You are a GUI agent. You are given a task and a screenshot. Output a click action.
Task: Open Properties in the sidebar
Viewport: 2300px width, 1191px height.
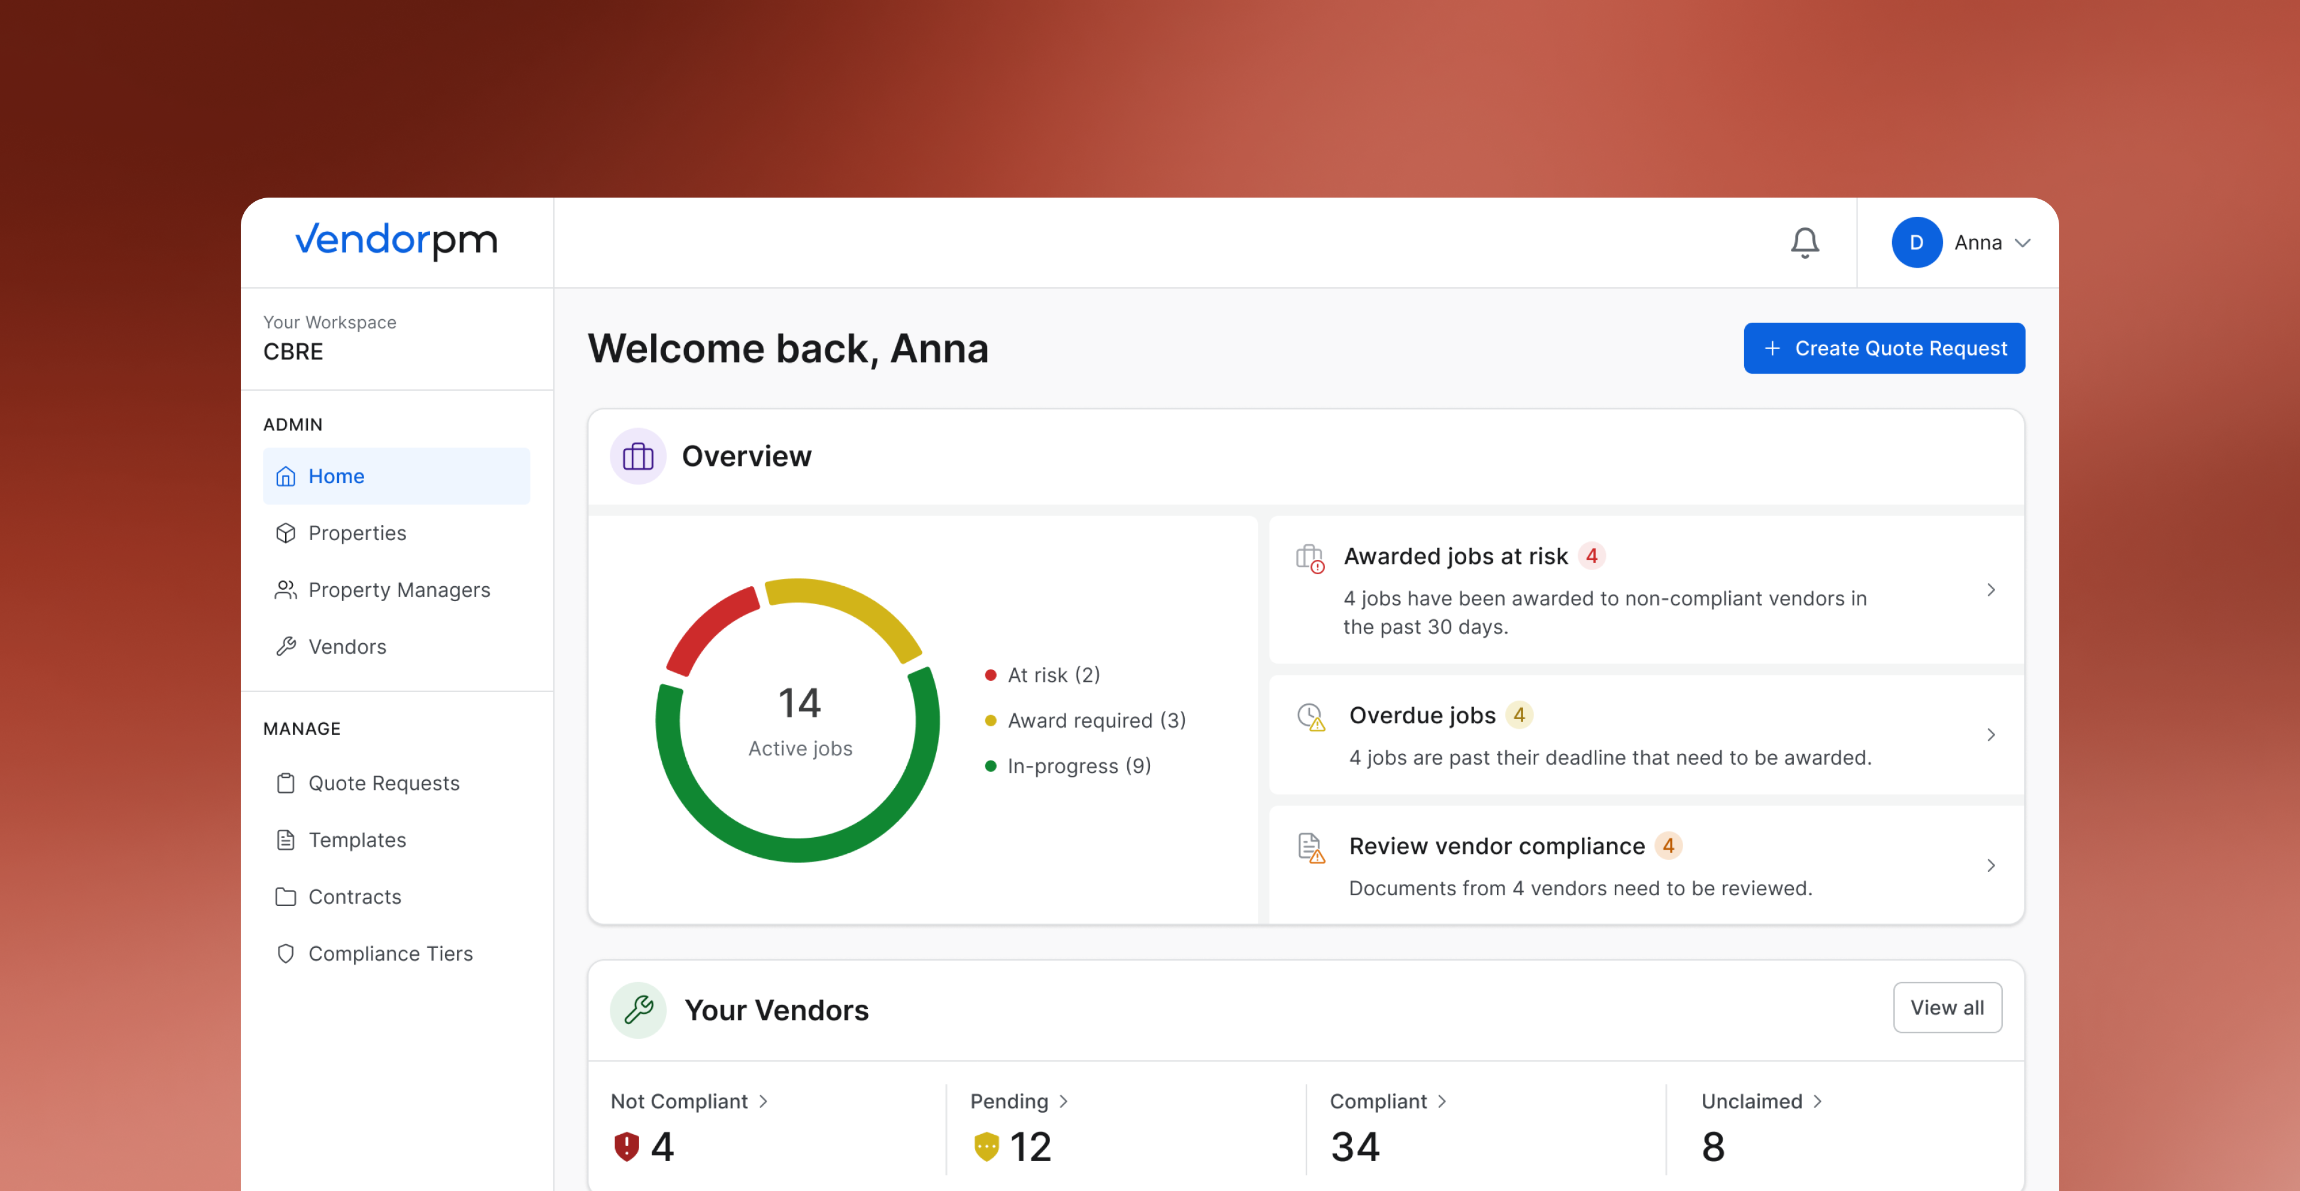[x=357, y=533]
